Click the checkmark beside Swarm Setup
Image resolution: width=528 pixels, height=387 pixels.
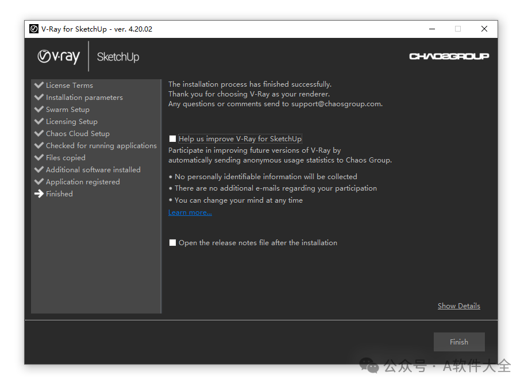pos(39,109)
